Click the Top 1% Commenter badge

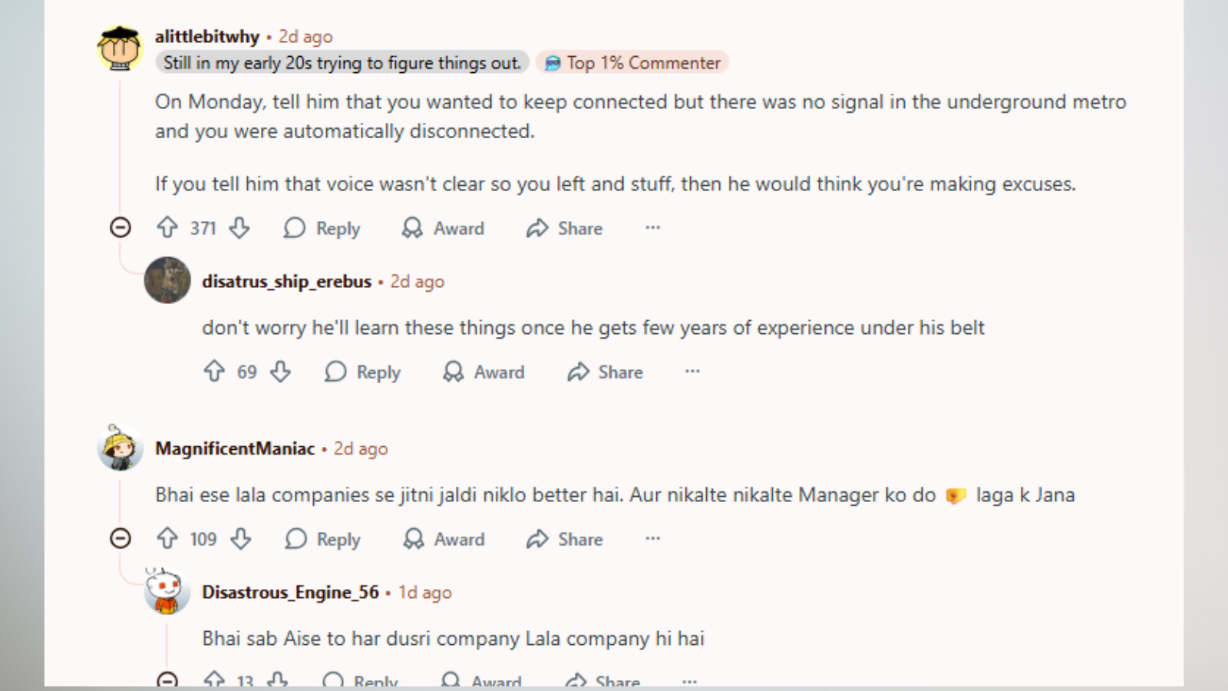(633, 63)
